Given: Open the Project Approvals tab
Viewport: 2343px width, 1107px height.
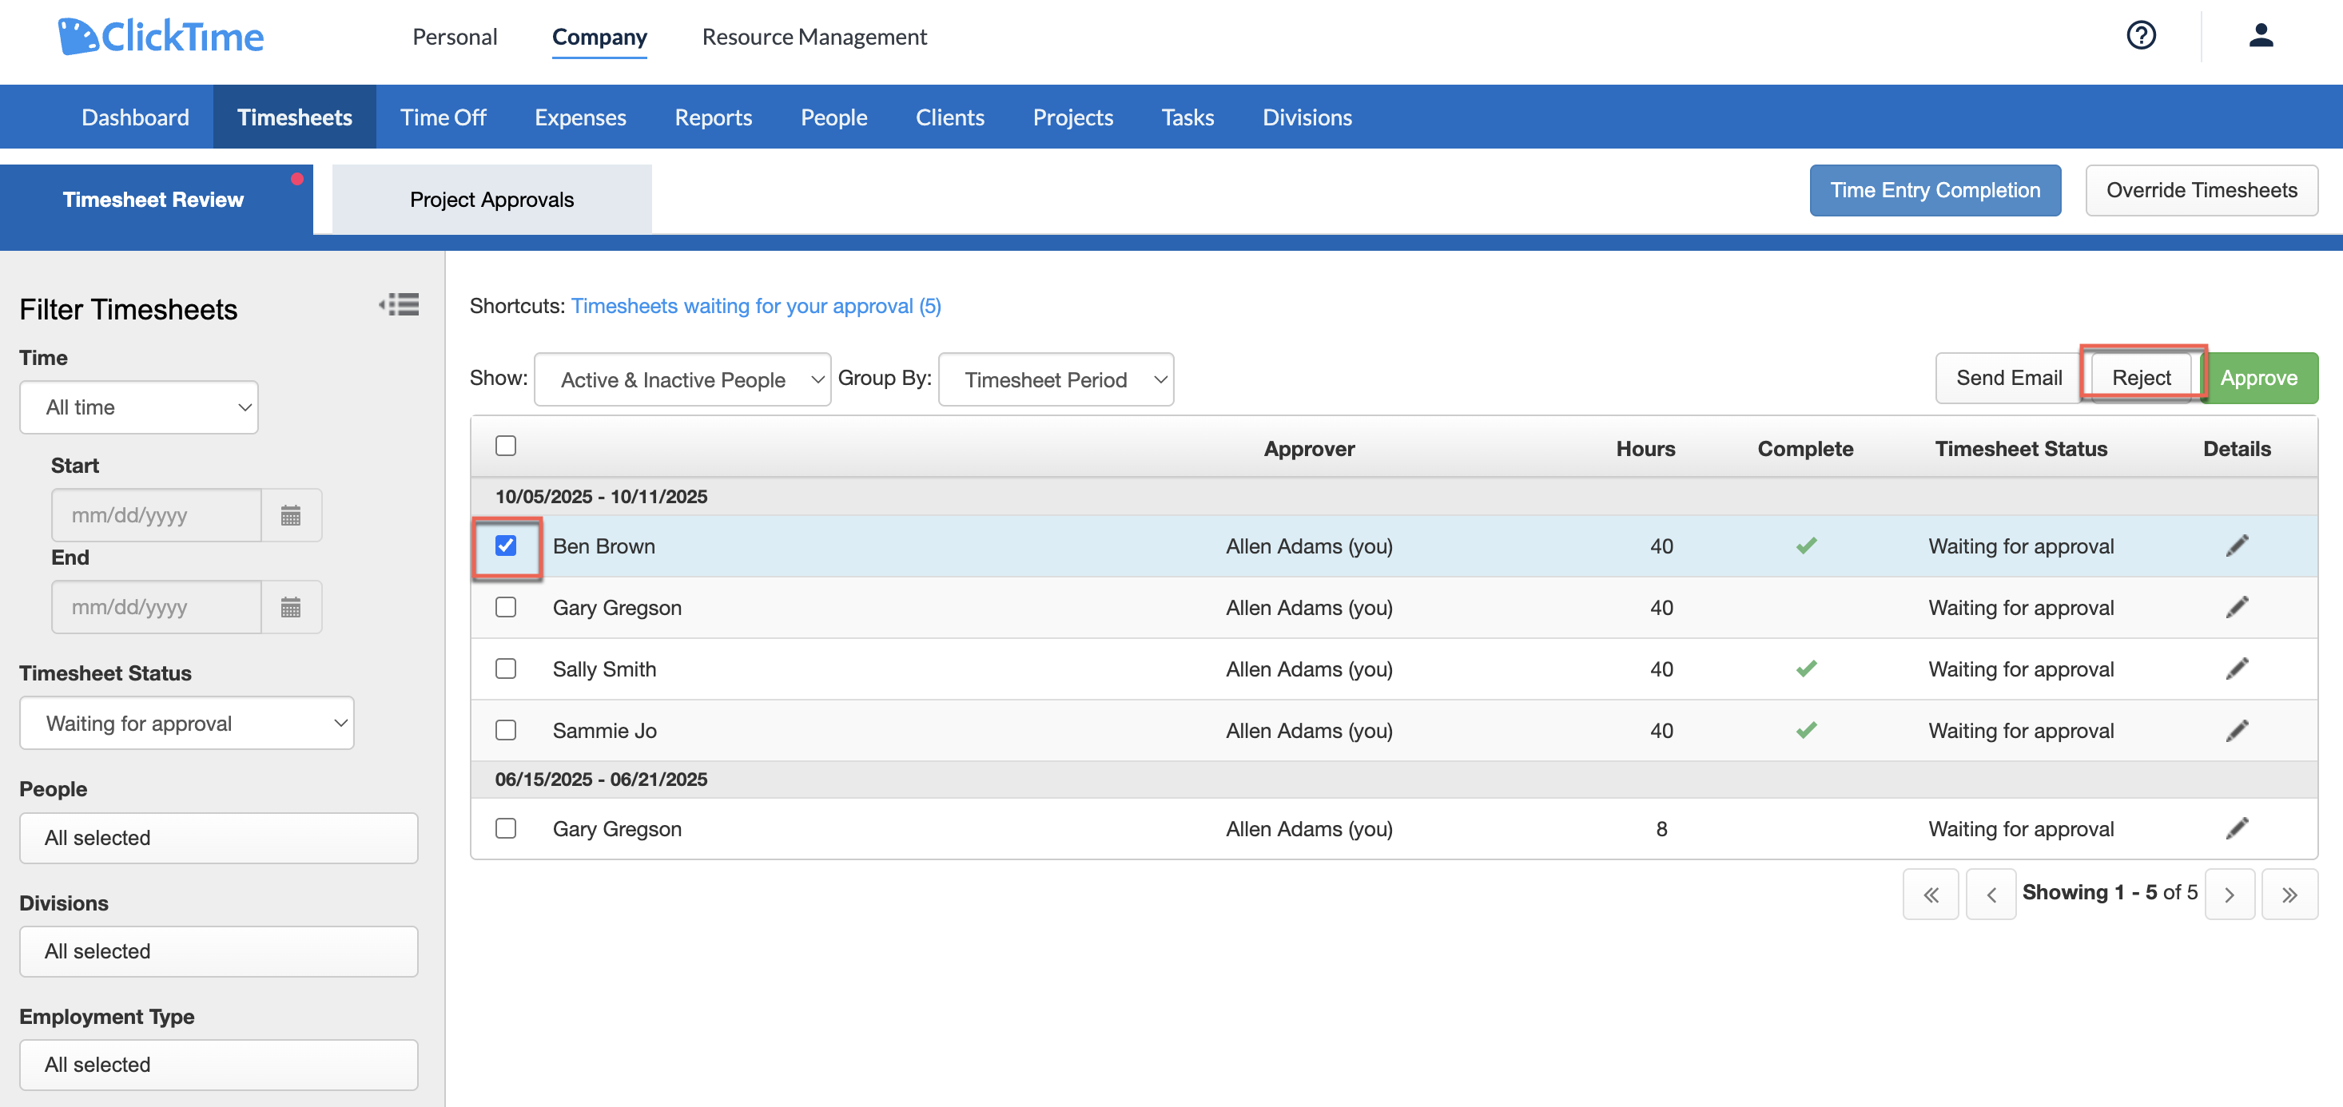Looking at the screenshot, I should pyautogui.click(x=492, y=198).
